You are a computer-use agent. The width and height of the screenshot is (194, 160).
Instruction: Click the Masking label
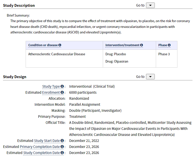pyautogui.click(x=59, y=111)
